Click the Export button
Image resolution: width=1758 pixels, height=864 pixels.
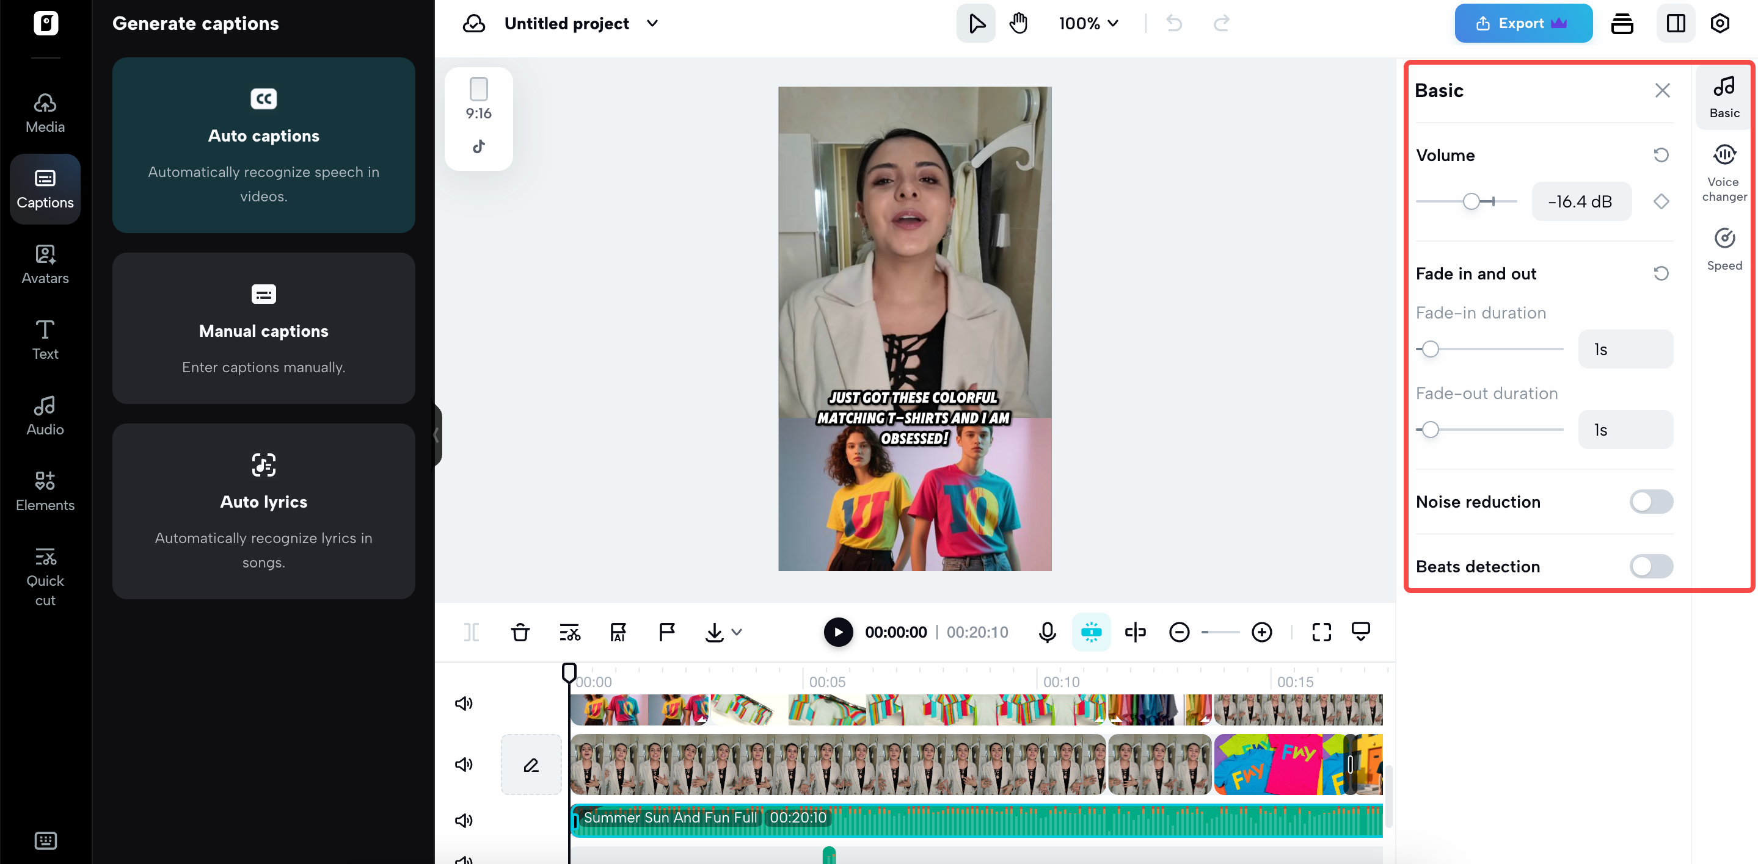click(x=1523, y=23)
